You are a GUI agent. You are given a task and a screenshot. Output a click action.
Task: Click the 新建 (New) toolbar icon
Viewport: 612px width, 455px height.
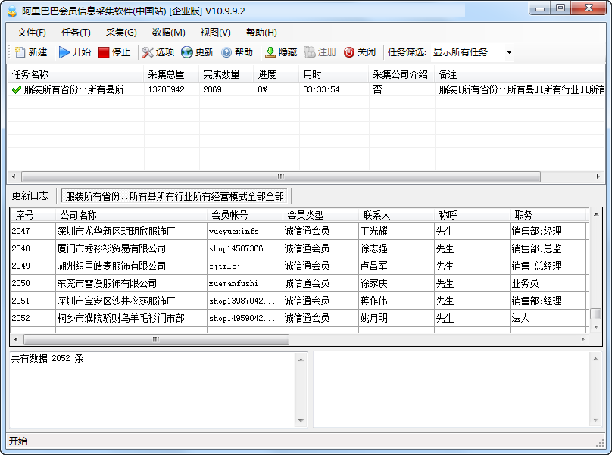(x=20, y=52)
